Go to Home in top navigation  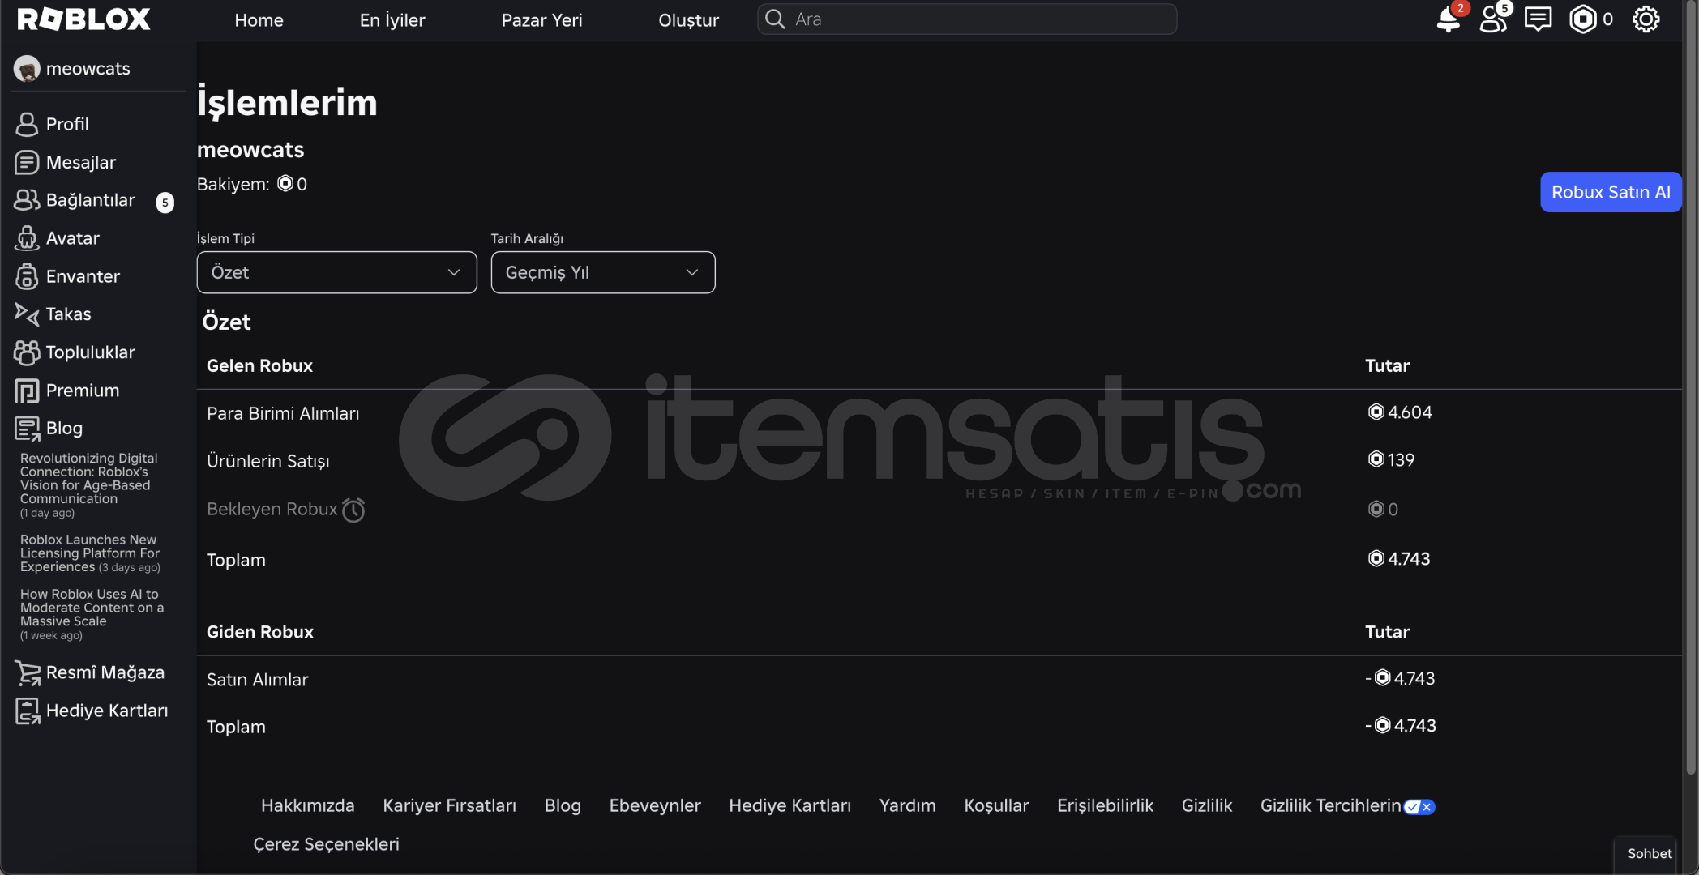[259, 20]
